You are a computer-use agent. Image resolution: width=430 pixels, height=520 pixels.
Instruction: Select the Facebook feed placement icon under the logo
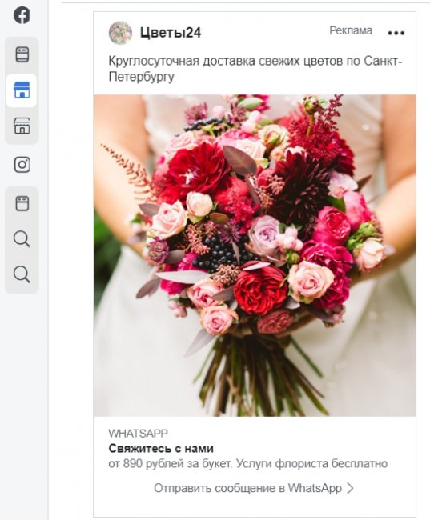(x=22, y=54)
